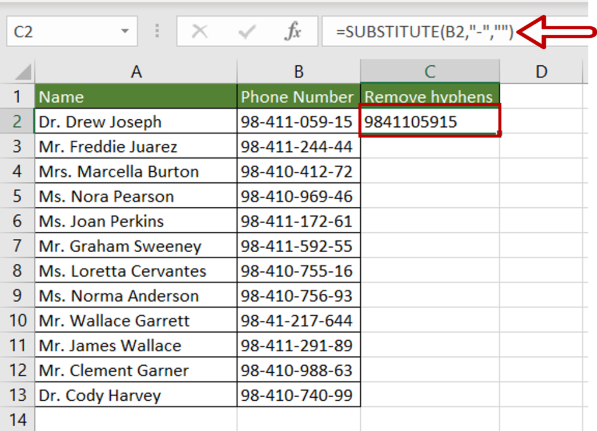Select phone number cell '98-41-217-644'
597x431 pixels.
point(298,320)
